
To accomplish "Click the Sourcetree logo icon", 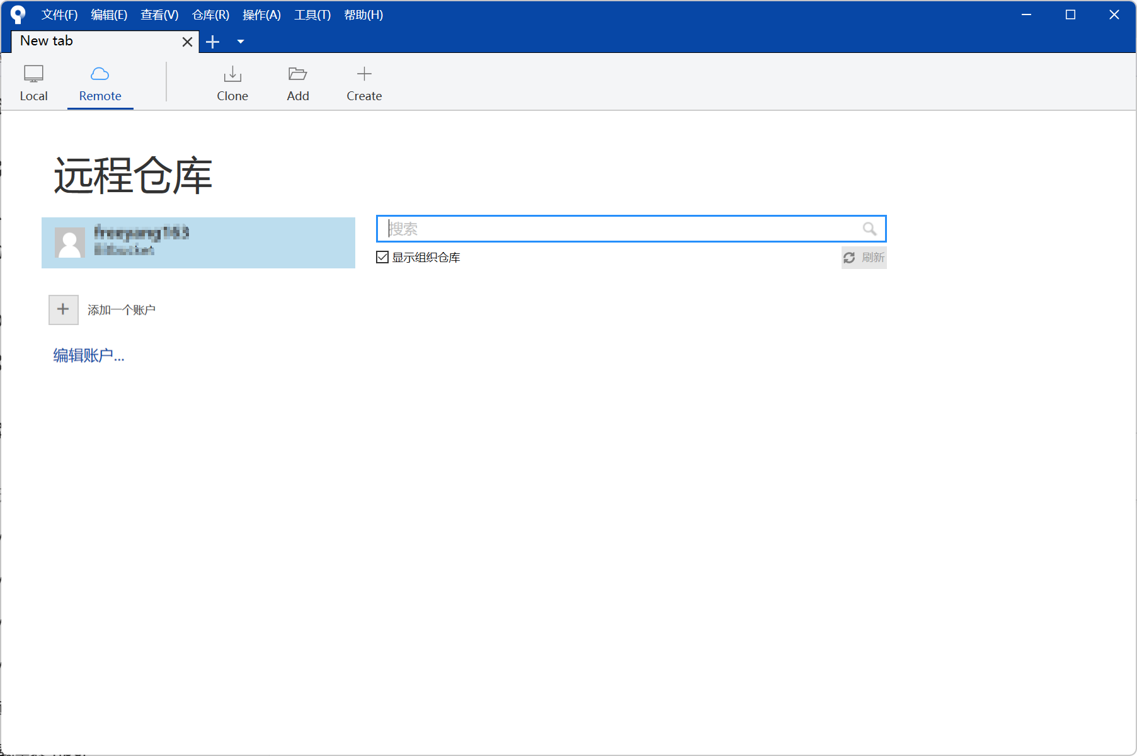I will [18, 14].
